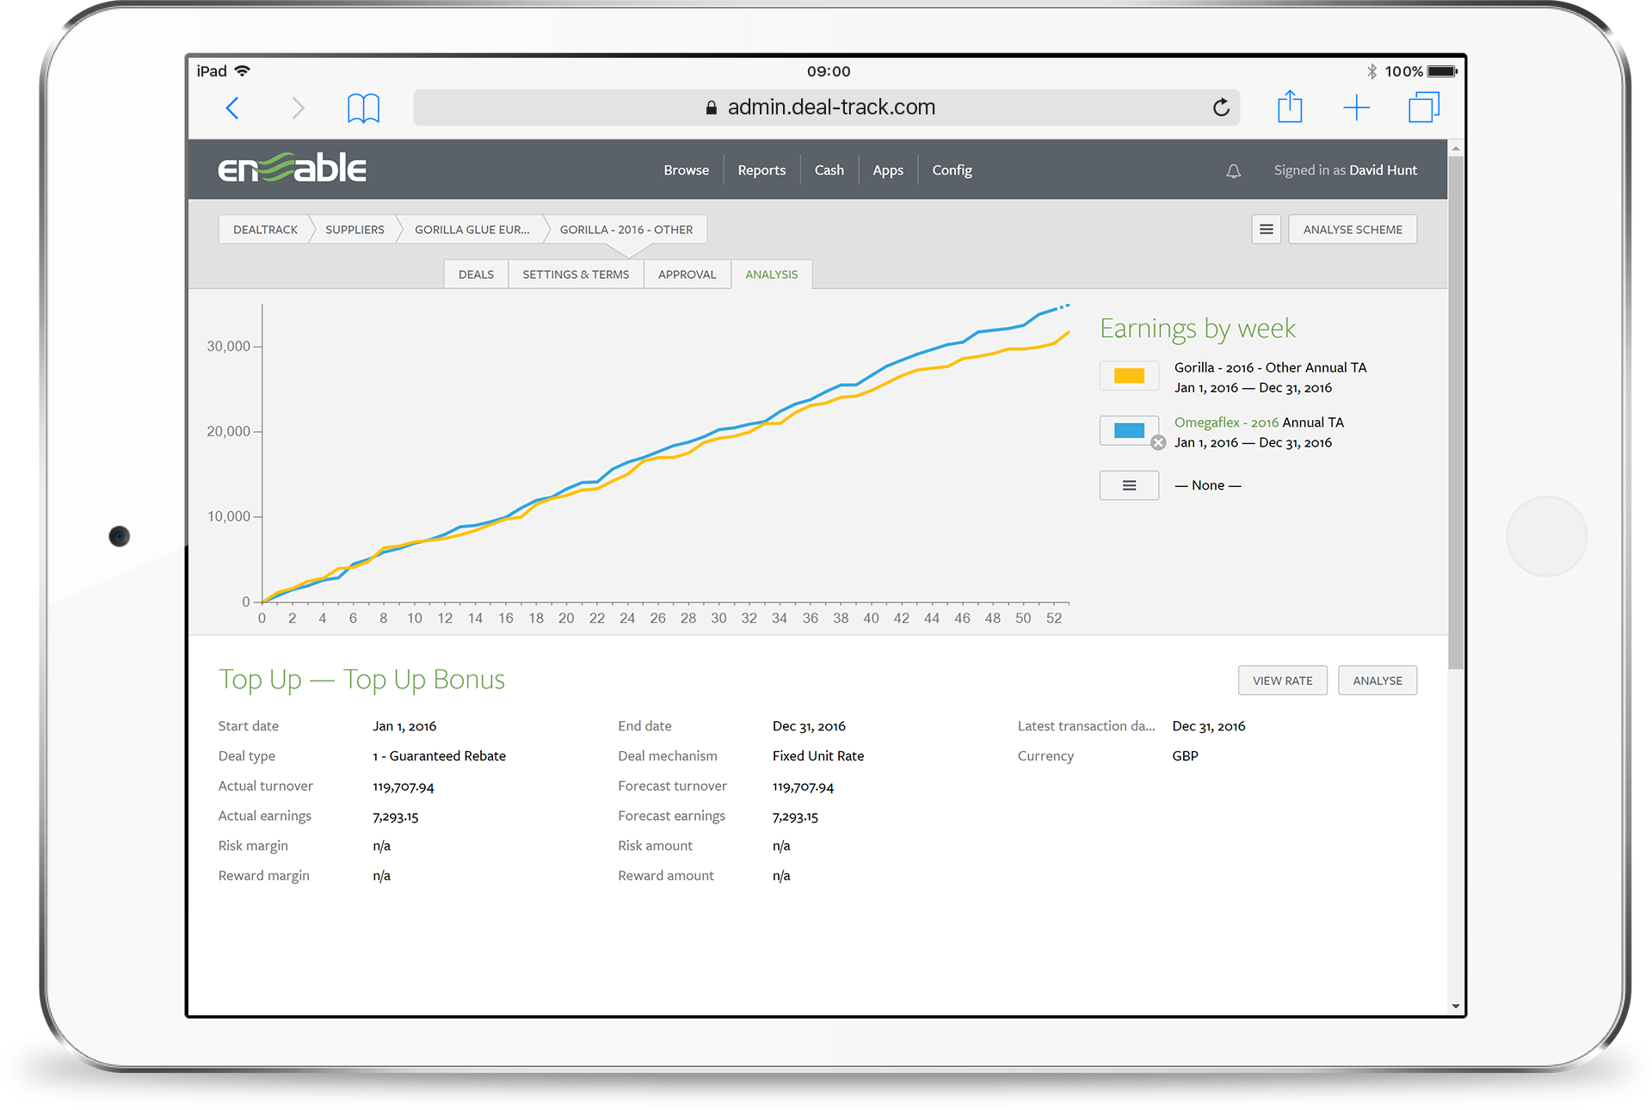This screenshot has height=1110, width=1652.
Task: Open the Reports menu in the header
Action: click(761, 170)
